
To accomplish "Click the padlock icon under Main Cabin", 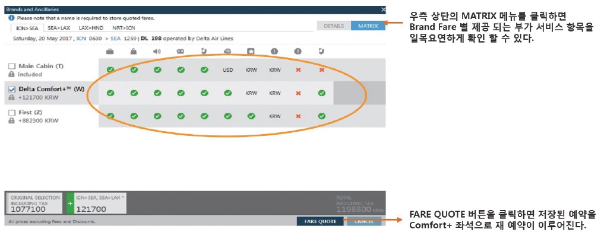I will click(x=11, y=74).
